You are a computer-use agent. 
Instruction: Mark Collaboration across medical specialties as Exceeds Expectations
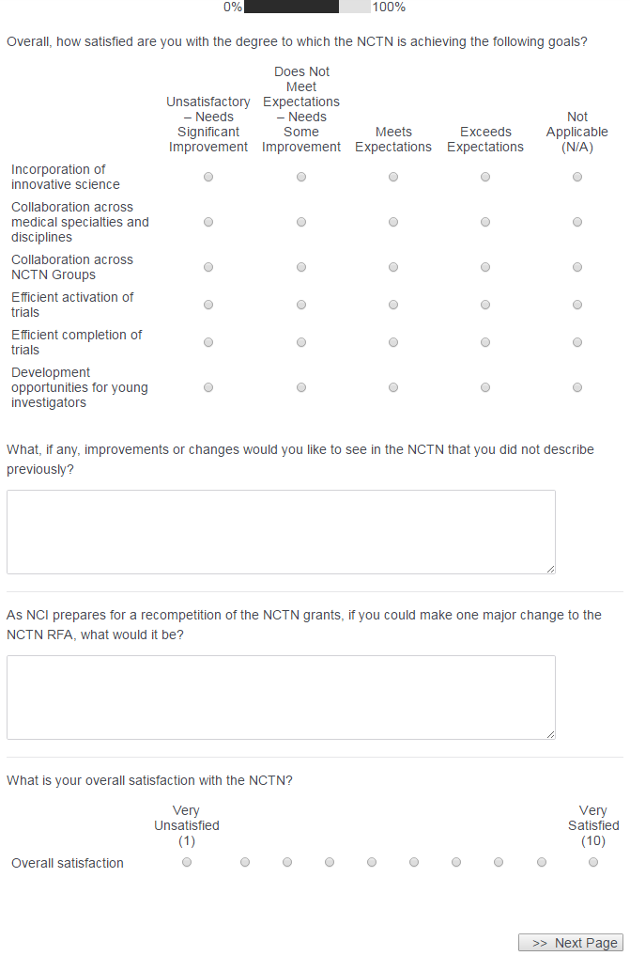coord(485,222)
